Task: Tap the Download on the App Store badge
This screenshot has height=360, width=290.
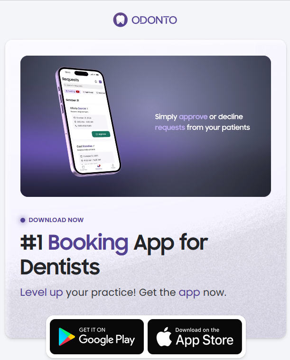Action: (x=195, y=337)
